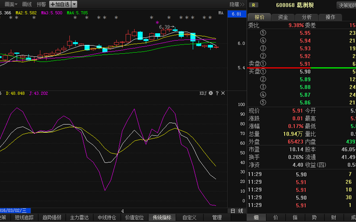Click the highlighted date 2016/03/02 label

click(x=15, y=211)
